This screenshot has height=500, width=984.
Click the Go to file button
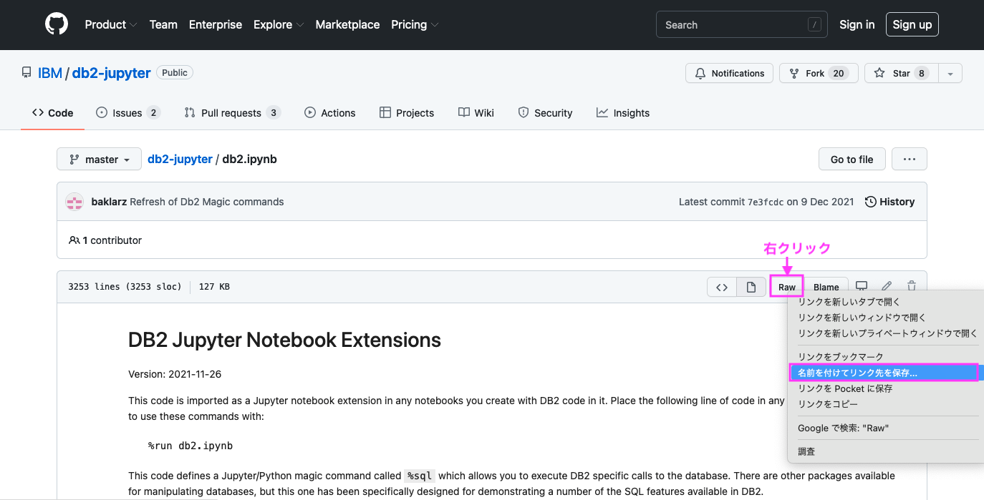(x=852, y=160)
